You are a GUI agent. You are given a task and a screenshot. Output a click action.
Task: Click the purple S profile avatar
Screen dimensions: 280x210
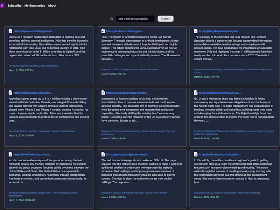[2, 6]
